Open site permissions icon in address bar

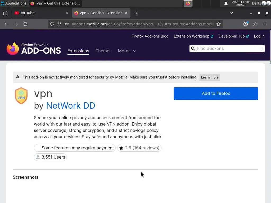click(x=67, y=24)
